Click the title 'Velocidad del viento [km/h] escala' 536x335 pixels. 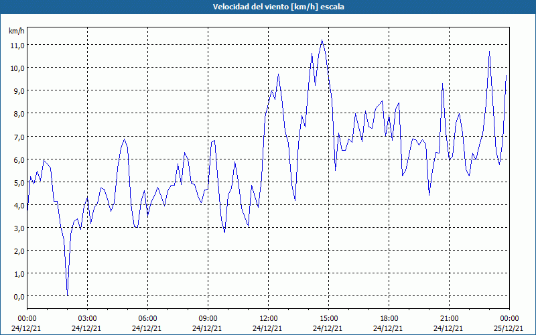(x=278, y=7)
